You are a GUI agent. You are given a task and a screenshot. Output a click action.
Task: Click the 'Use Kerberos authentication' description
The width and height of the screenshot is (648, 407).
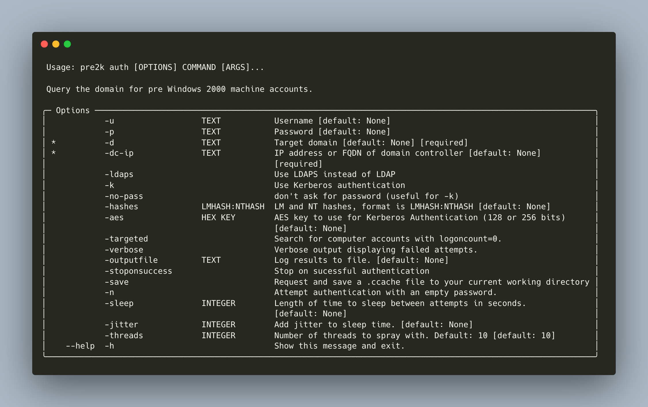[x=340, y=185]
